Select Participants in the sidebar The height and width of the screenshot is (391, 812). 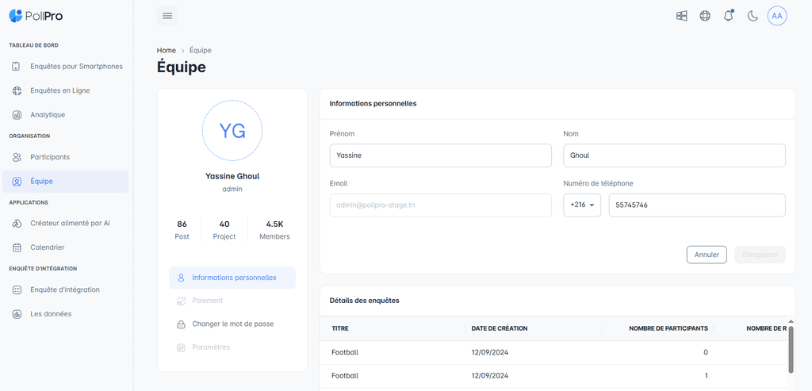(x=50, y=157)
